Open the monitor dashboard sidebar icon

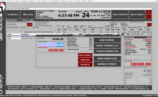[1, 20]
